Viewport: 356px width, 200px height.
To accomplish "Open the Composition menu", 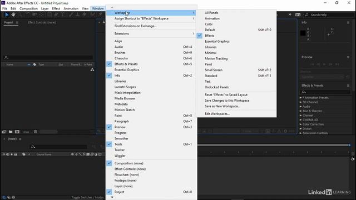I will [28, 9].
